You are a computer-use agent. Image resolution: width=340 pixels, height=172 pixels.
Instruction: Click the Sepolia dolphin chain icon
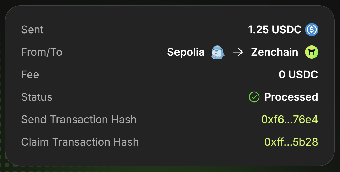(x=218, y=52)
